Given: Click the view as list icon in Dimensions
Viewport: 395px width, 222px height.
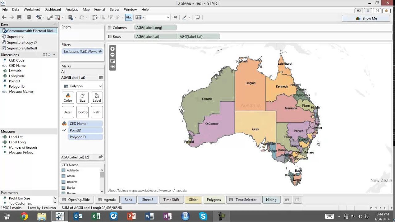Looking at the screenshot, I should pos(45,55).
